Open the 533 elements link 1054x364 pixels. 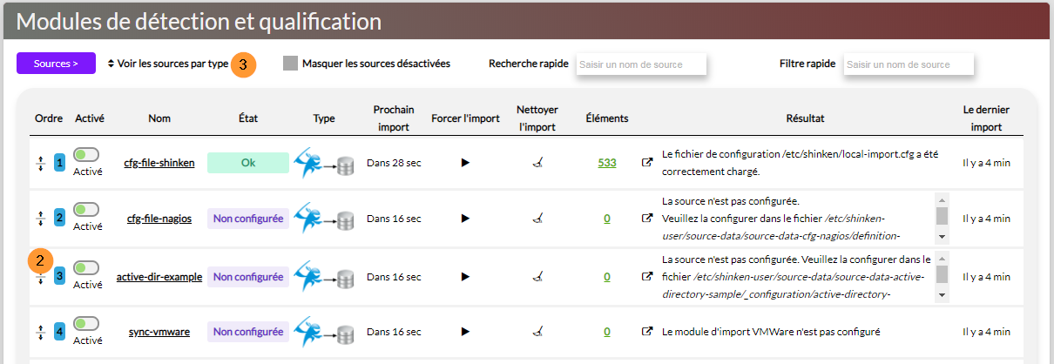pyautogui.click(x=607, y=163)
